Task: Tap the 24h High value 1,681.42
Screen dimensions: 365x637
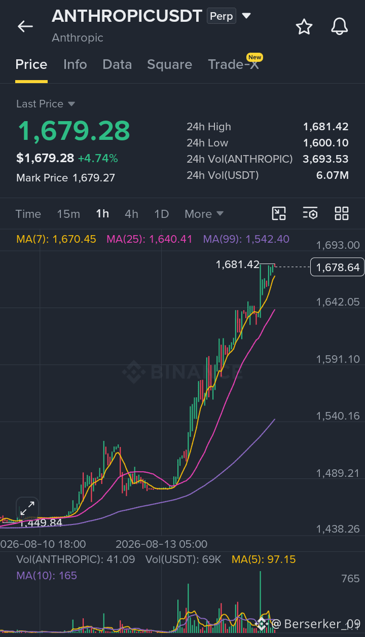Action: [326, 127]
